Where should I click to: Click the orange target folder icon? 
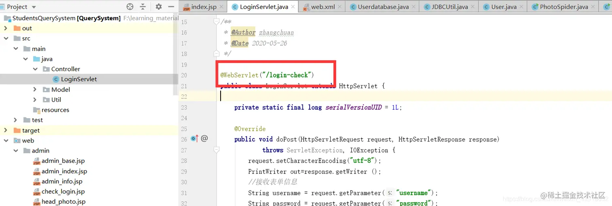pos(17,130)
